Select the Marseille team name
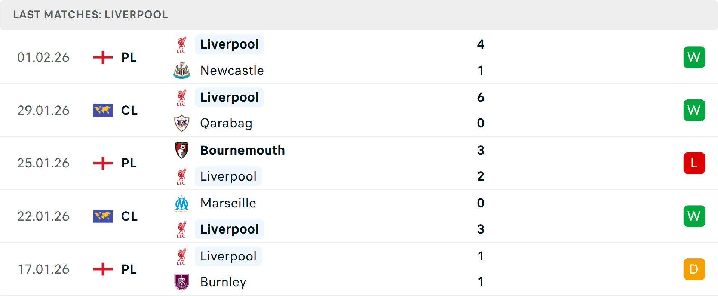Screen dimensions: 718x296 point(228,203)
